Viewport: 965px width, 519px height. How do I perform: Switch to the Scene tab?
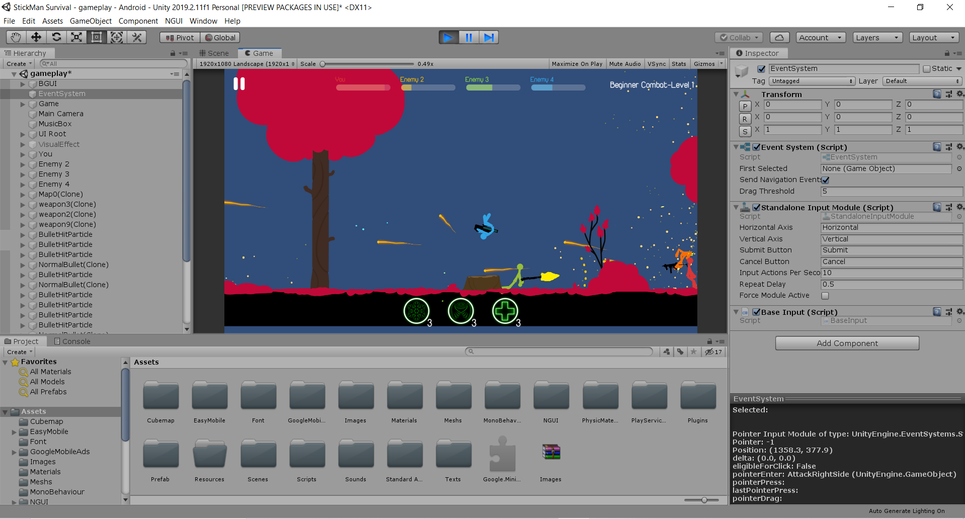pos(214,53)
